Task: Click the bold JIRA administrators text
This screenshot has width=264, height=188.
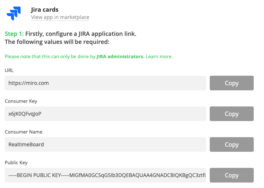Action: tap(120, 57)
